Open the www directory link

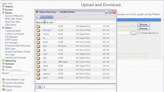(45, 78)
